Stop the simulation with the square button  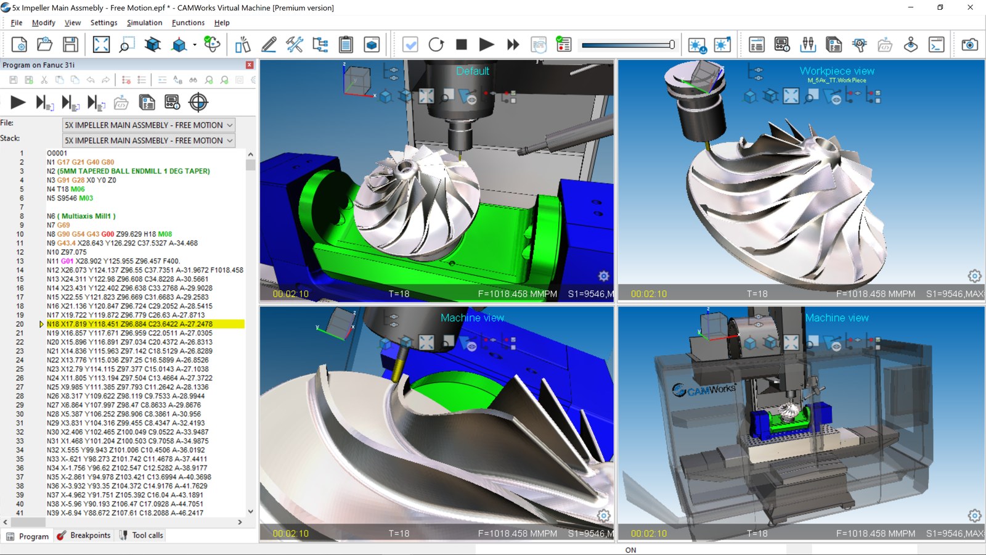pyautogui.click(x=462, y=44)
